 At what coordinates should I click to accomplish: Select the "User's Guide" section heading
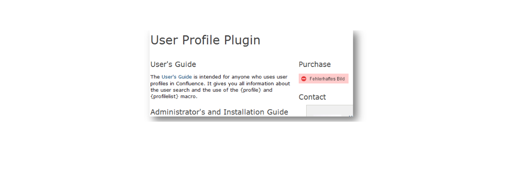[x=173, y=65]
